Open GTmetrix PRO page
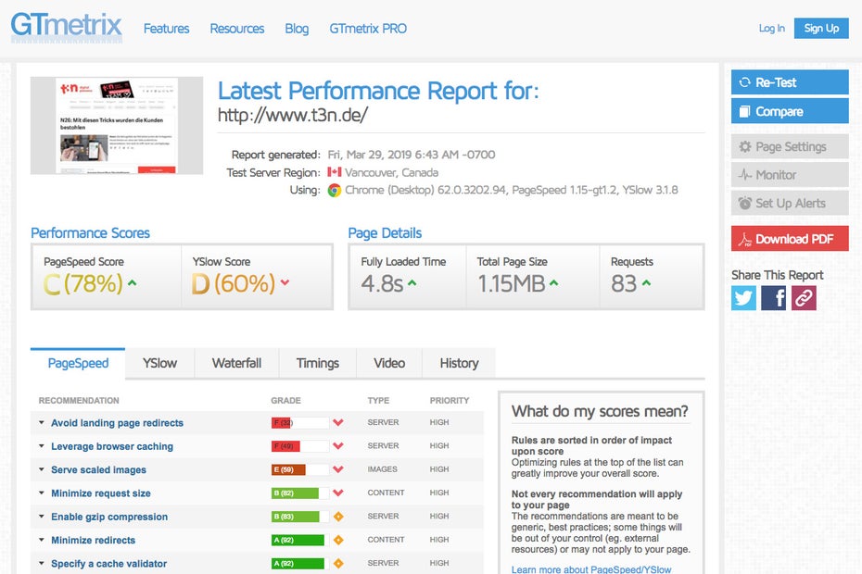Image resolution: width=862 pixels, height=574 pixels. coord(368,29)
